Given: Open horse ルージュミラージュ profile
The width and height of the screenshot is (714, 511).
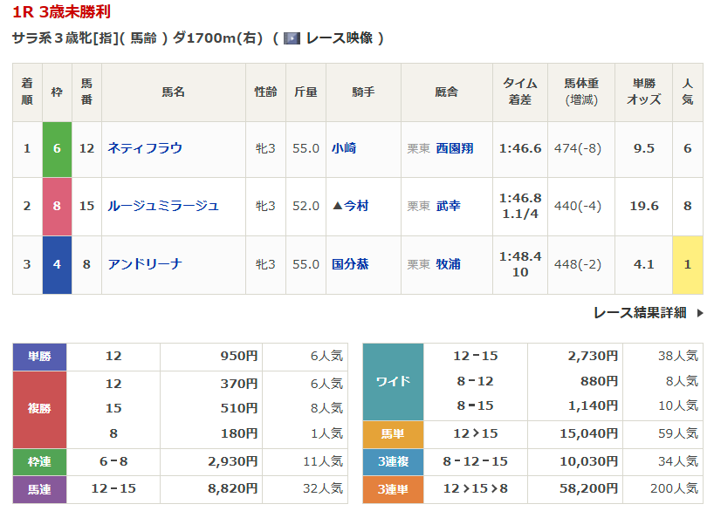Looking at the screenshot, I should [x=162, y=206].
